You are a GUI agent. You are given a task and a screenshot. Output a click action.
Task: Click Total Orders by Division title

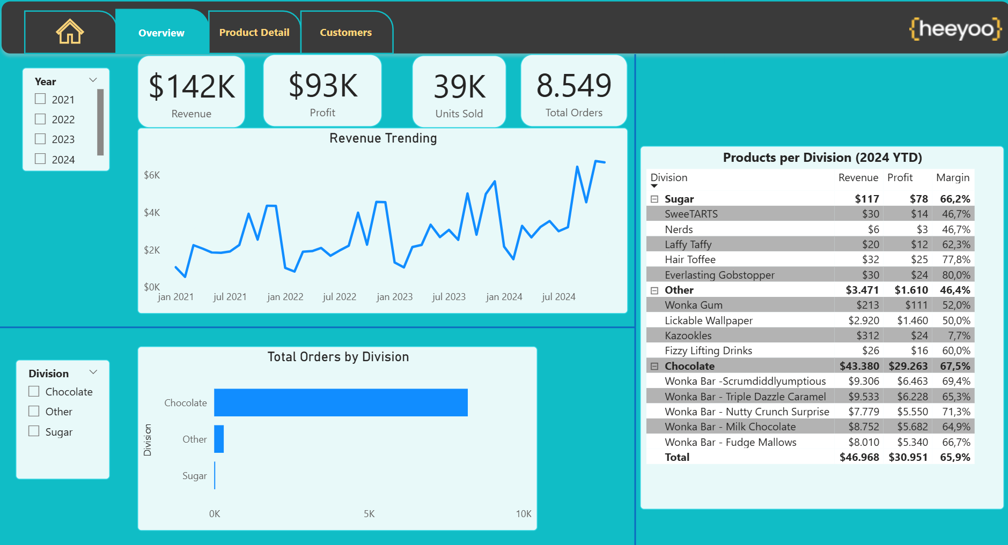[x=338, y=357]
